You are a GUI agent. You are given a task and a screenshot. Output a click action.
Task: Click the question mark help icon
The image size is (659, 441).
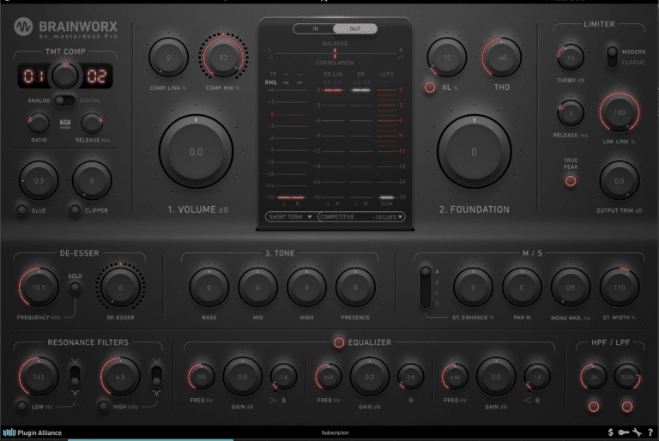point(650,432)
